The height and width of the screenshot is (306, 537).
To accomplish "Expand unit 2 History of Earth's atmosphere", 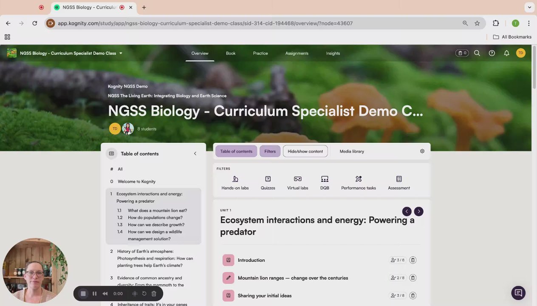I will (x=155, y=258).
